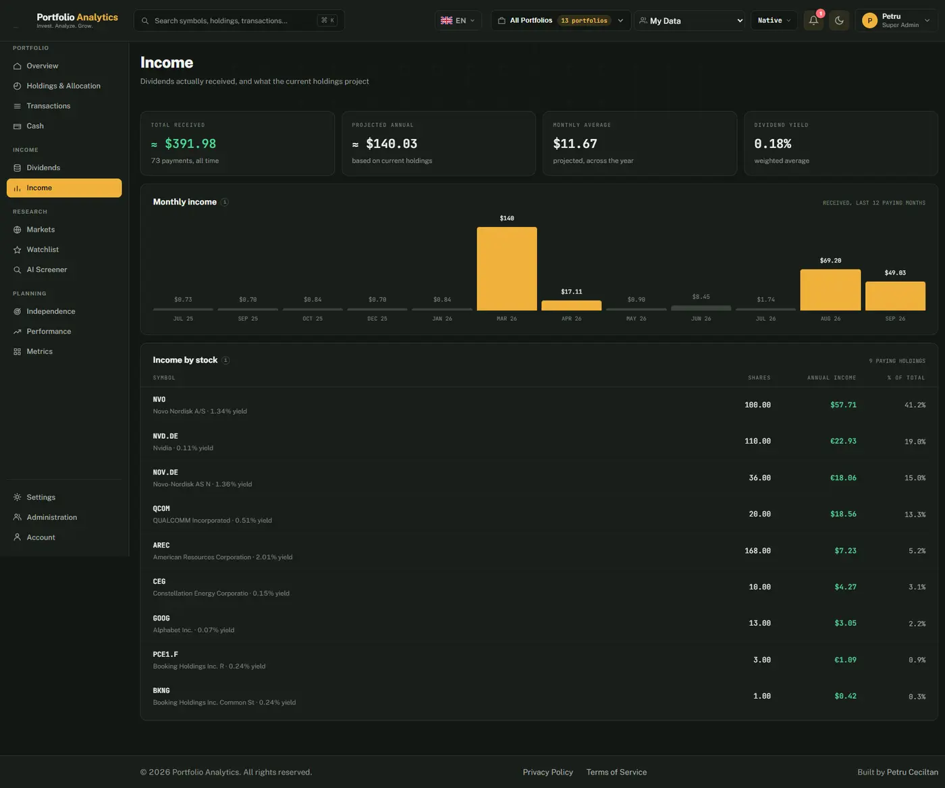This screenshot has width=945, height=788.
Task: Click the $57.71 annual income cell
Action: (843, 405)
